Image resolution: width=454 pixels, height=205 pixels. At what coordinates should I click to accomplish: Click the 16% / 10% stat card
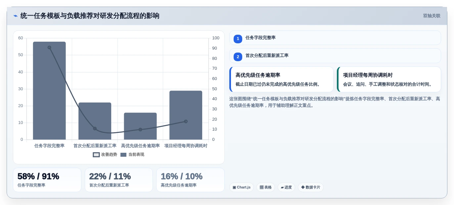pyautogui.click(x=190, y=180)
